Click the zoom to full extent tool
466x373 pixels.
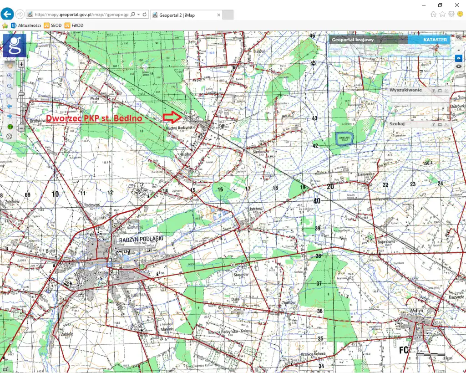9,96
